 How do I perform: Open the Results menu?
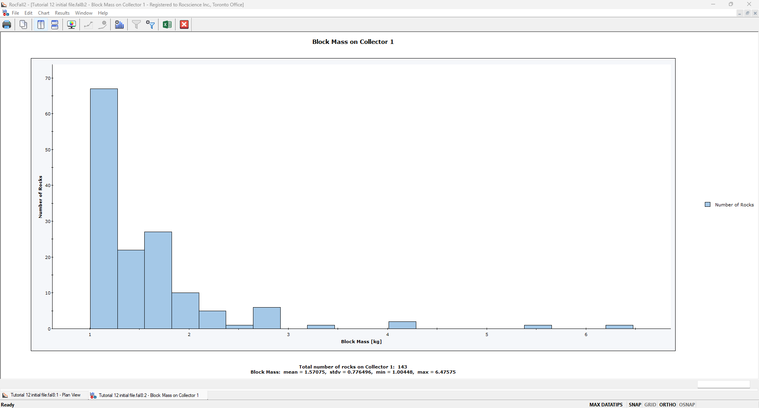pyautogui.click(x=62, y=13)
